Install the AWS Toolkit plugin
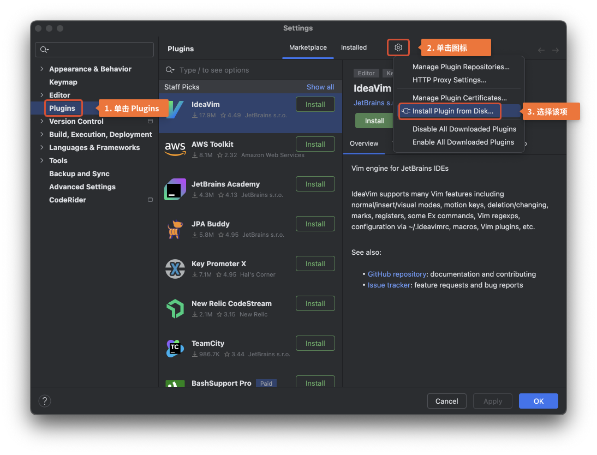The height and width of the screenshot is (455, 597). coord(315,145)
